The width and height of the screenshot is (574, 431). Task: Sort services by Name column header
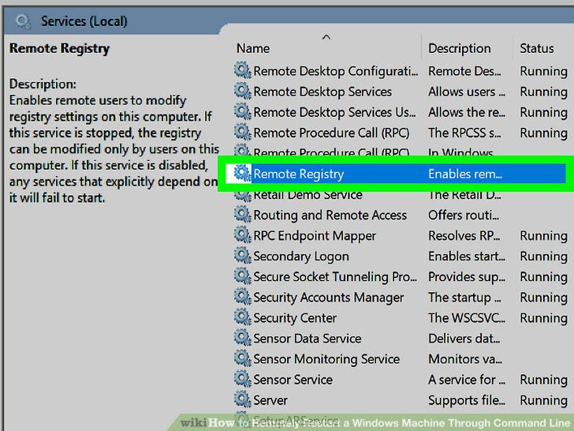[x=253, y=48]
